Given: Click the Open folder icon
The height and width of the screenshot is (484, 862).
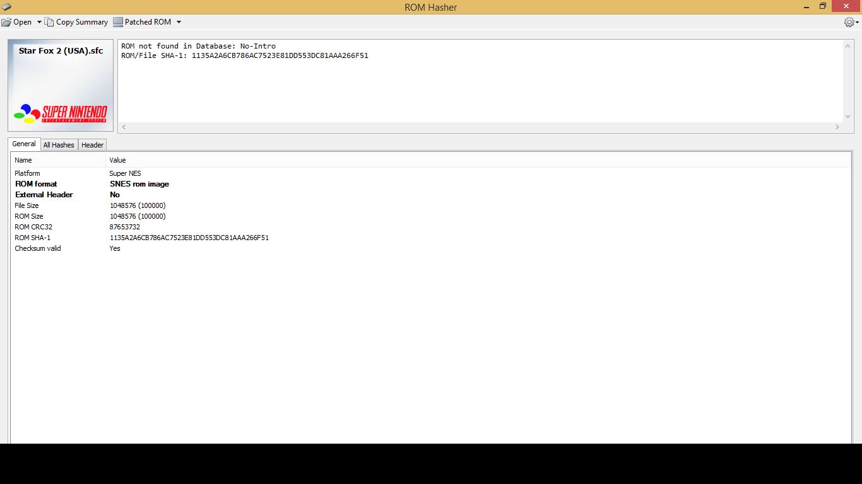Looking at the screenshot, I should point(6,22).
